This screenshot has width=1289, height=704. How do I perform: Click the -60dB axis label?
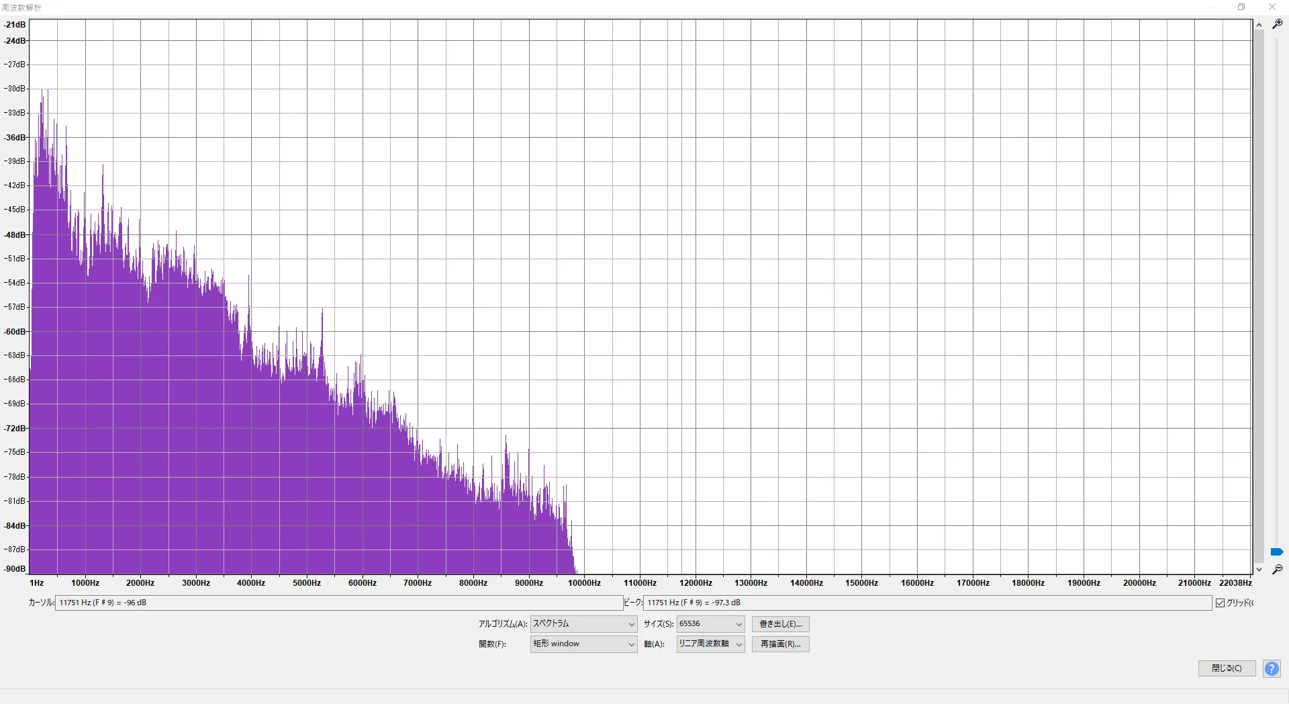(15, 332)
